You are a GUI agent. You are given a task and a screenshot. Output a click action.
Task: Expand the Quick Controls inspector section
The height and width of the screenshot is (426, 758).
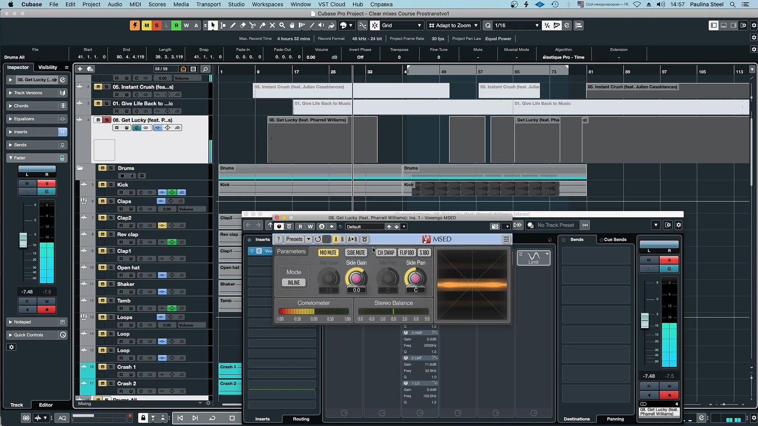pos(37,335)
